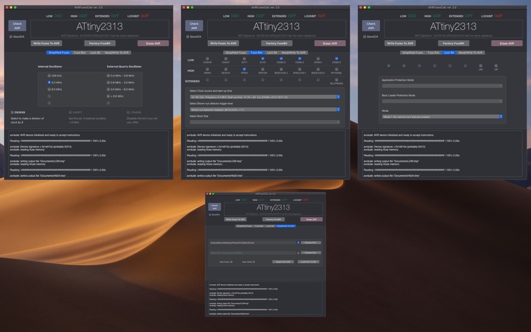This screenshot has width=531, height=332.
Task: Select the 128 kHz internal oscillator option
Action: coord(49,75)
